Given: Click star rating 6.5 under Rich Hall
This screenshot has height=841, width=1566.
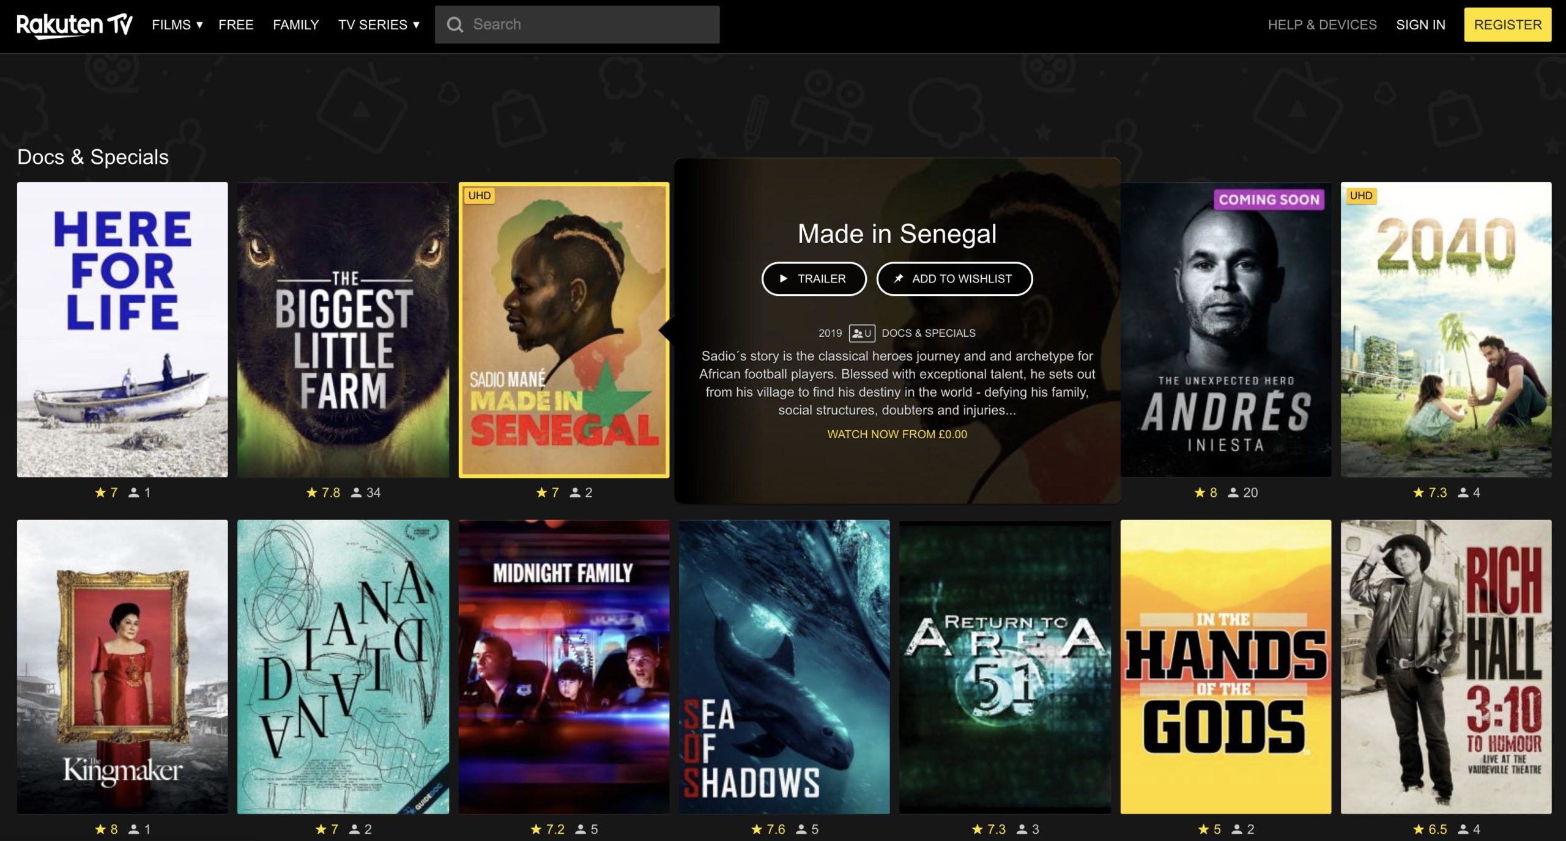Looking at the screenshot, I should click(x=1430, y=829).
